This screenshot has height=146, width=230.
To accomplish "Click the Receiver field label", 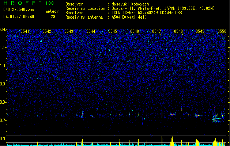I will coord(74,13).
